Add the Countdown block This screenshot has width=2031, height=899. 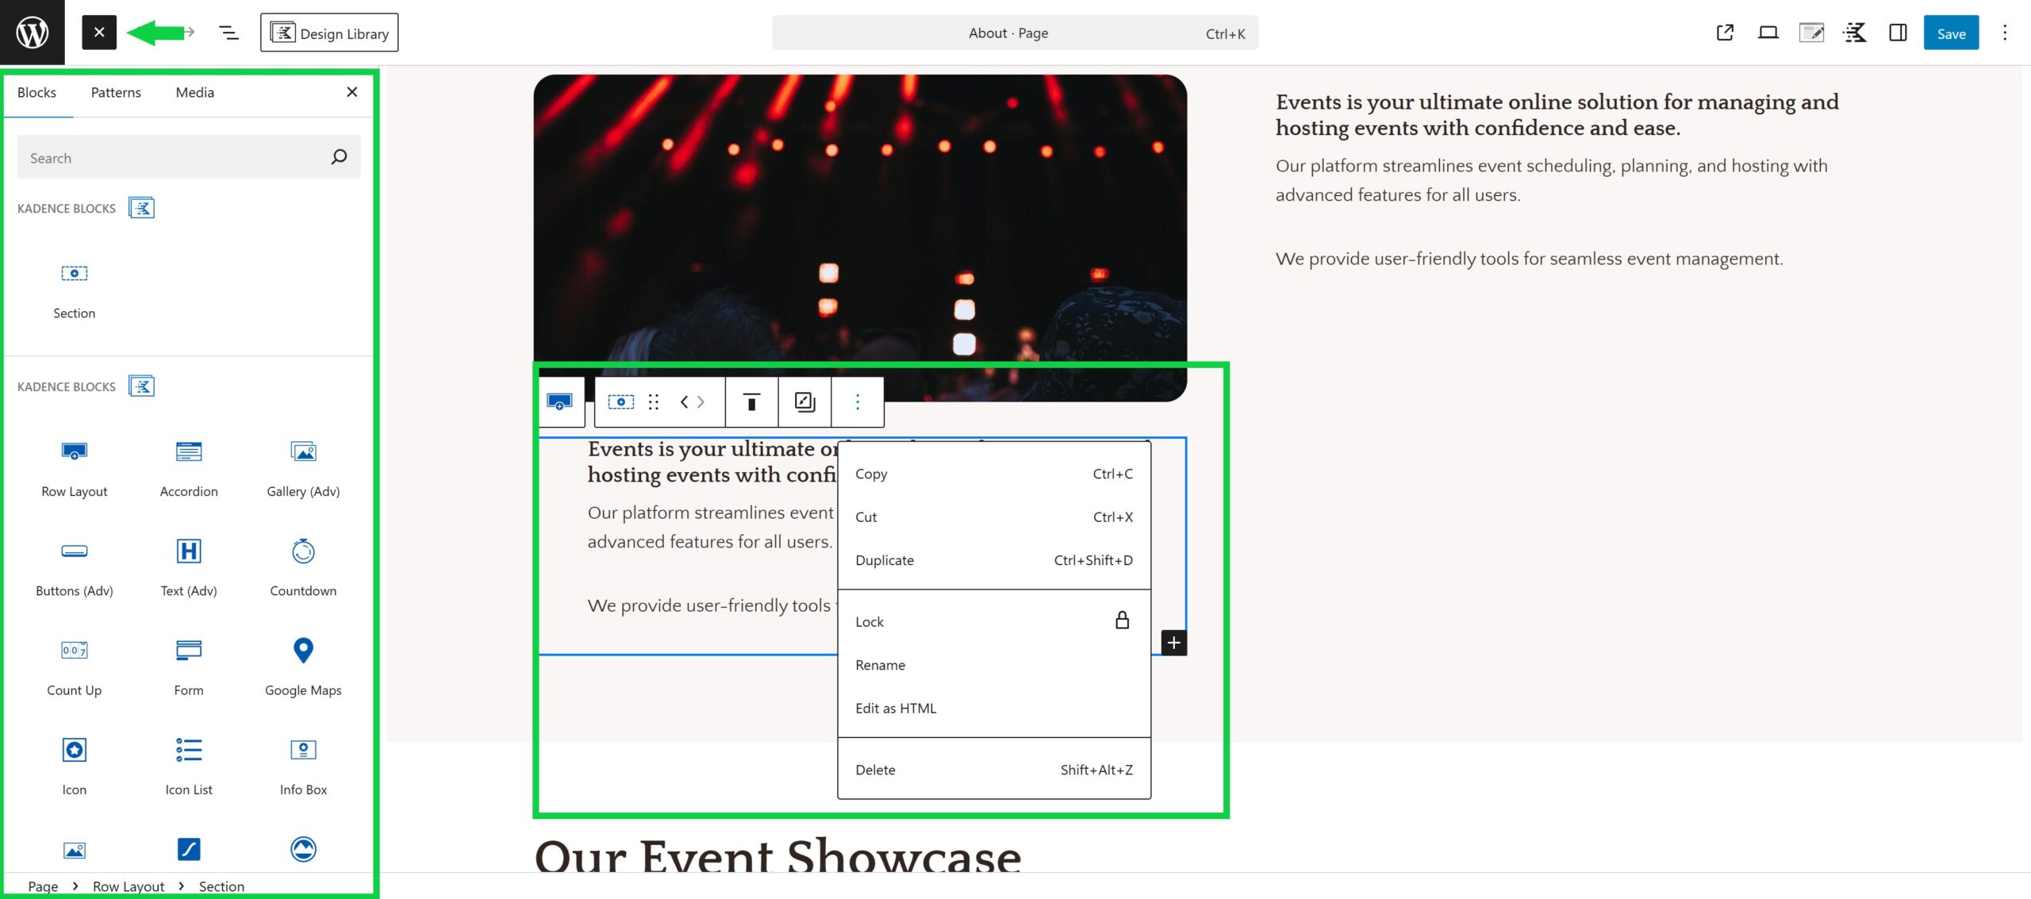coord(301,563)
